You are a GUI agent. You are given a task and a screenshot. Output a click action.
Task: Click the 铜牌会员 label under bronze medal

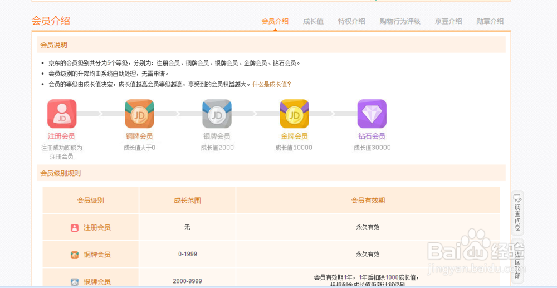139,136
